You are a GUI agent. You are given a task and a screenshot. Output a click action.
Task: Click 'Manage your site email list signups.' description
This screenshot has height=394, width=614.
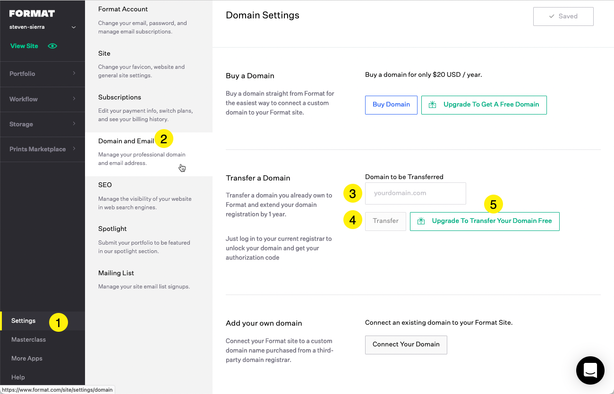click(144, 287)
